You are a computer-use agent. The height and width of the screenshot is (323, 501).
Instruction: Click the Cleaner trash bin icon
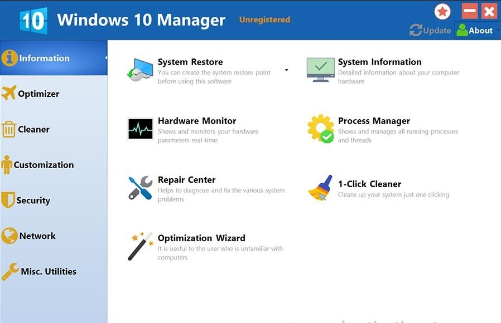pos(8,129)
